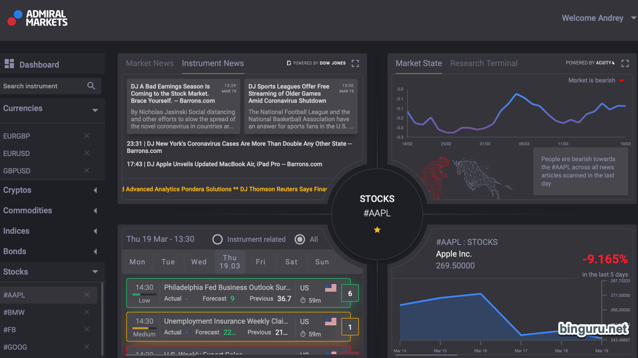Select the Mon calendar day tab
This screenshot has width=638, height=358.
pyautogui.click(x=138, y=262)
